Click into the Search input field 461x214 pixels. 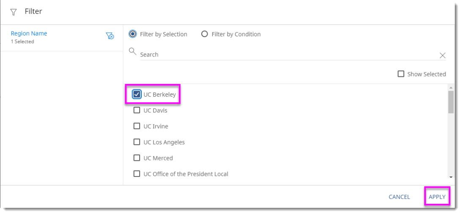click(288, 55)
